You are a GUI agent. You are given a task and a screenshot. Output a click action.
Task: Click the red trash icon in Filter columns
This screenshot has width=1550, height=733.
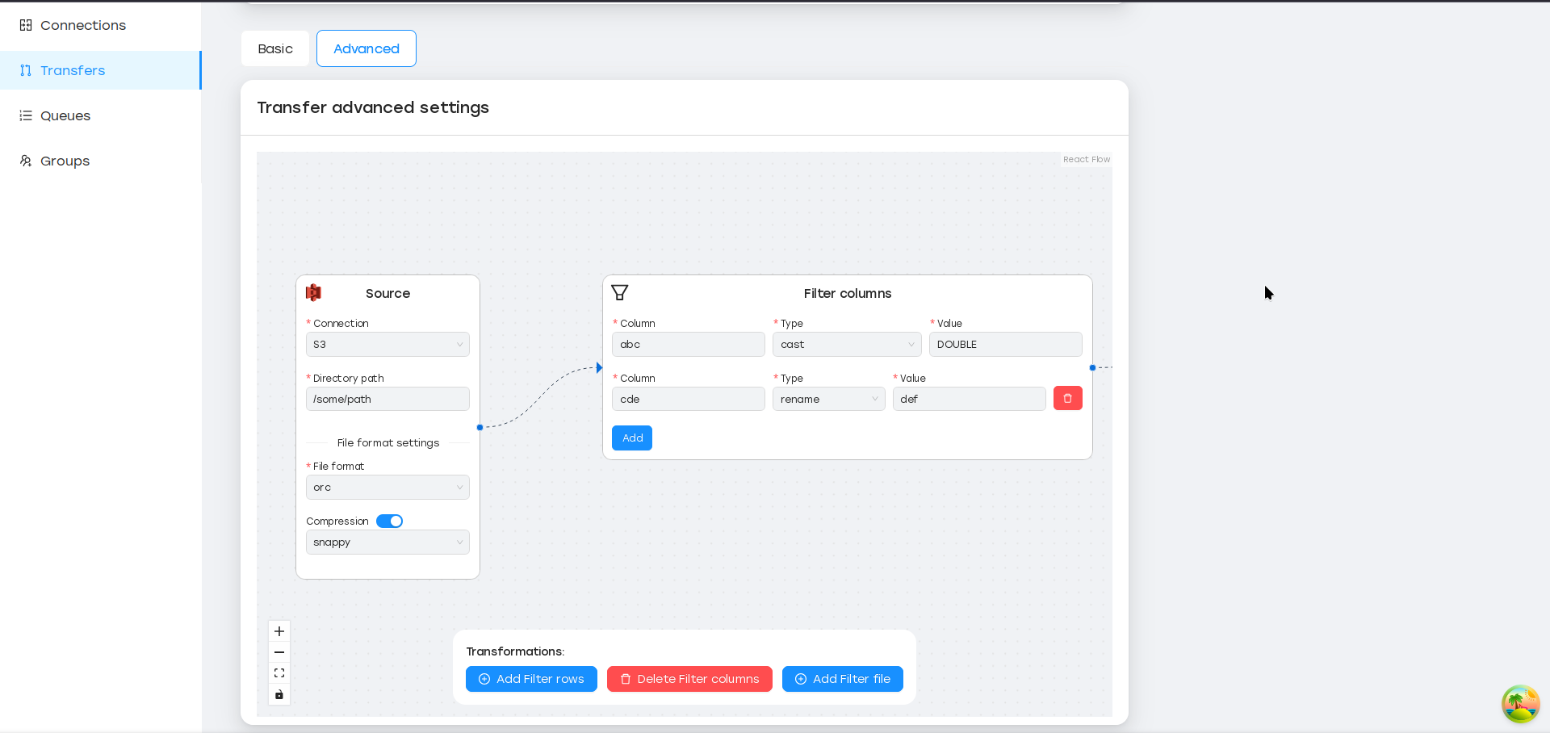[x=1067, y=399]
